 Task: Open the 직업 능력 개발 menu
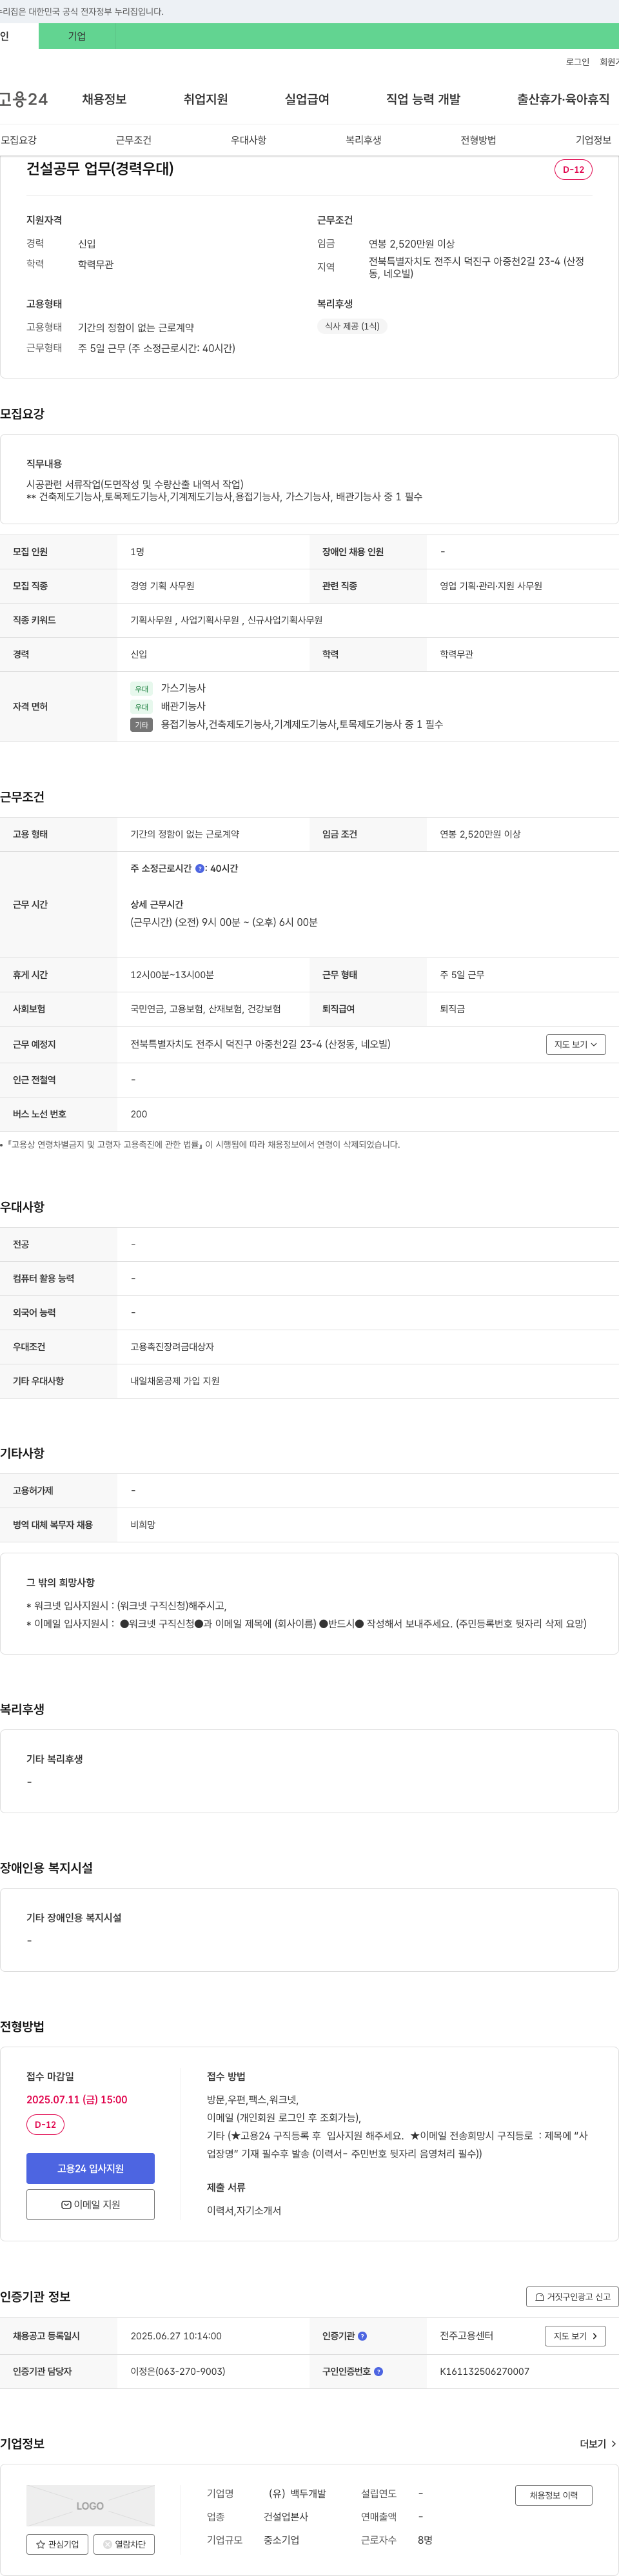[x=423, y=99]
